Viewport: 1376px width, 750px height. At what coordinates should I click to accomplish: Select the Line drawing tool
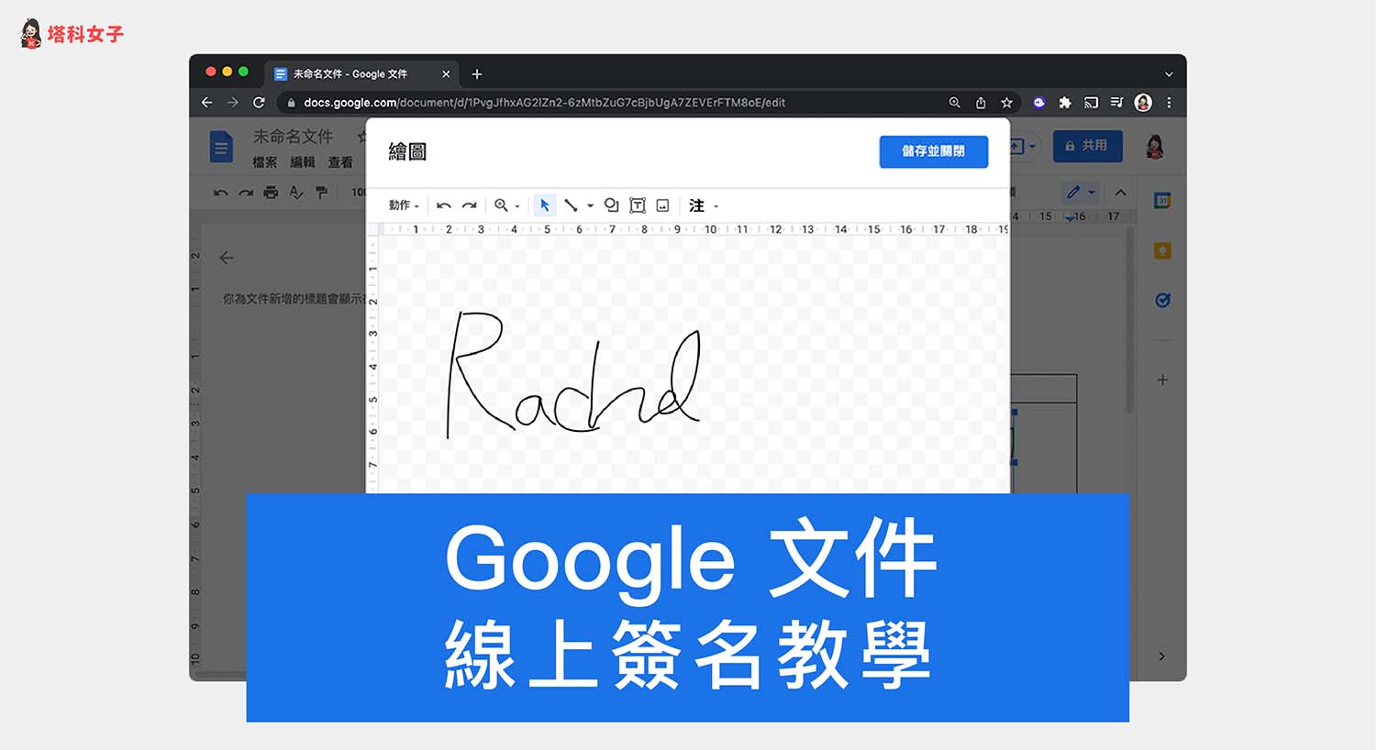point(571,205)
